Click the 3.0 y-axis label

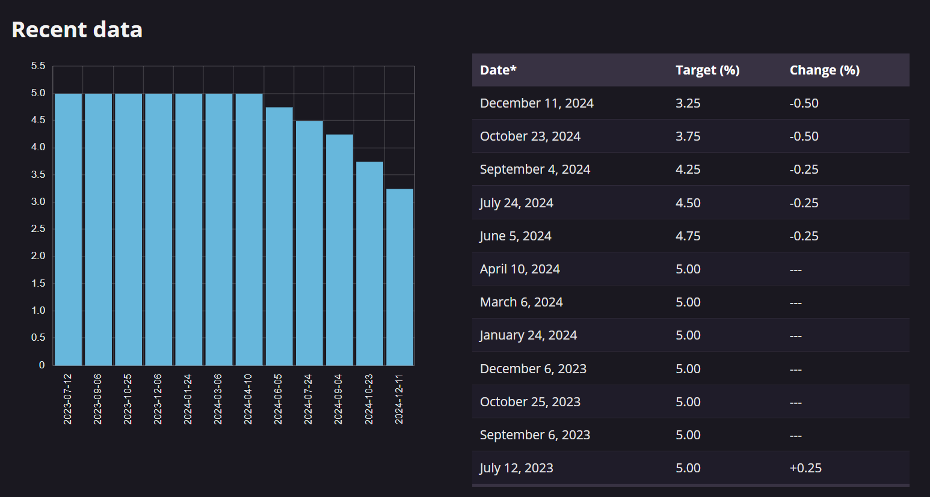(x=38, y=202)
